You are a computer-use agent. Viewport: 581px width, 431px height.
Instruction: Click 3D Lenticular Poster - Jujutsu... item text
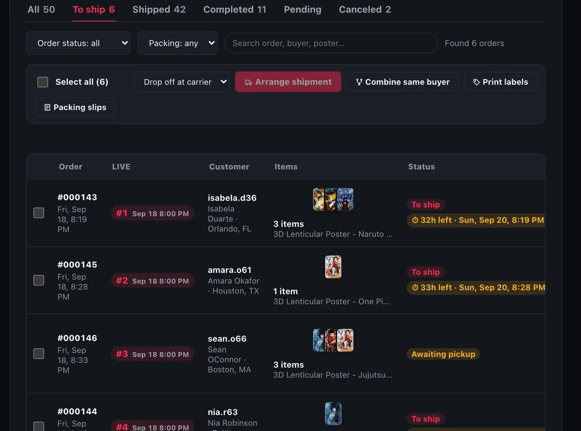pyautogui.click(x=333, y=375)
